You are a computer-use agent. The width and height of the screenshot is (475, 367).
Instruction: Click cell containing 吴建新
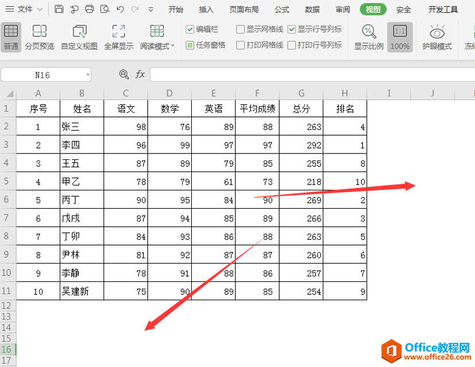click(x=82, y=291)
